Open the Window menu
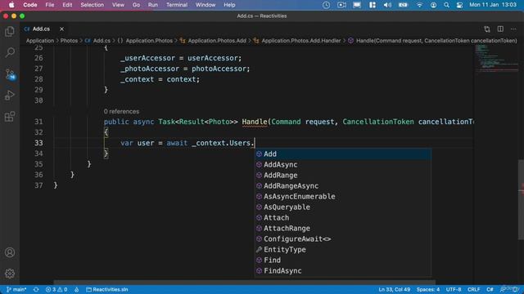This screenshot has width=524, height=294. (x=206, y=5)
